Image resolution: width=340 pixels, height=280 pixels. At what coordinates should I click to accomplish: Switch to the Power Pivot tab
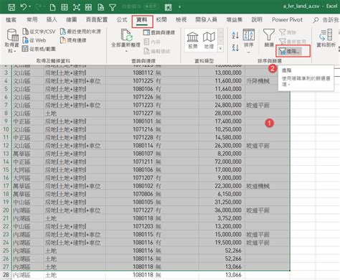click(287, 19)
